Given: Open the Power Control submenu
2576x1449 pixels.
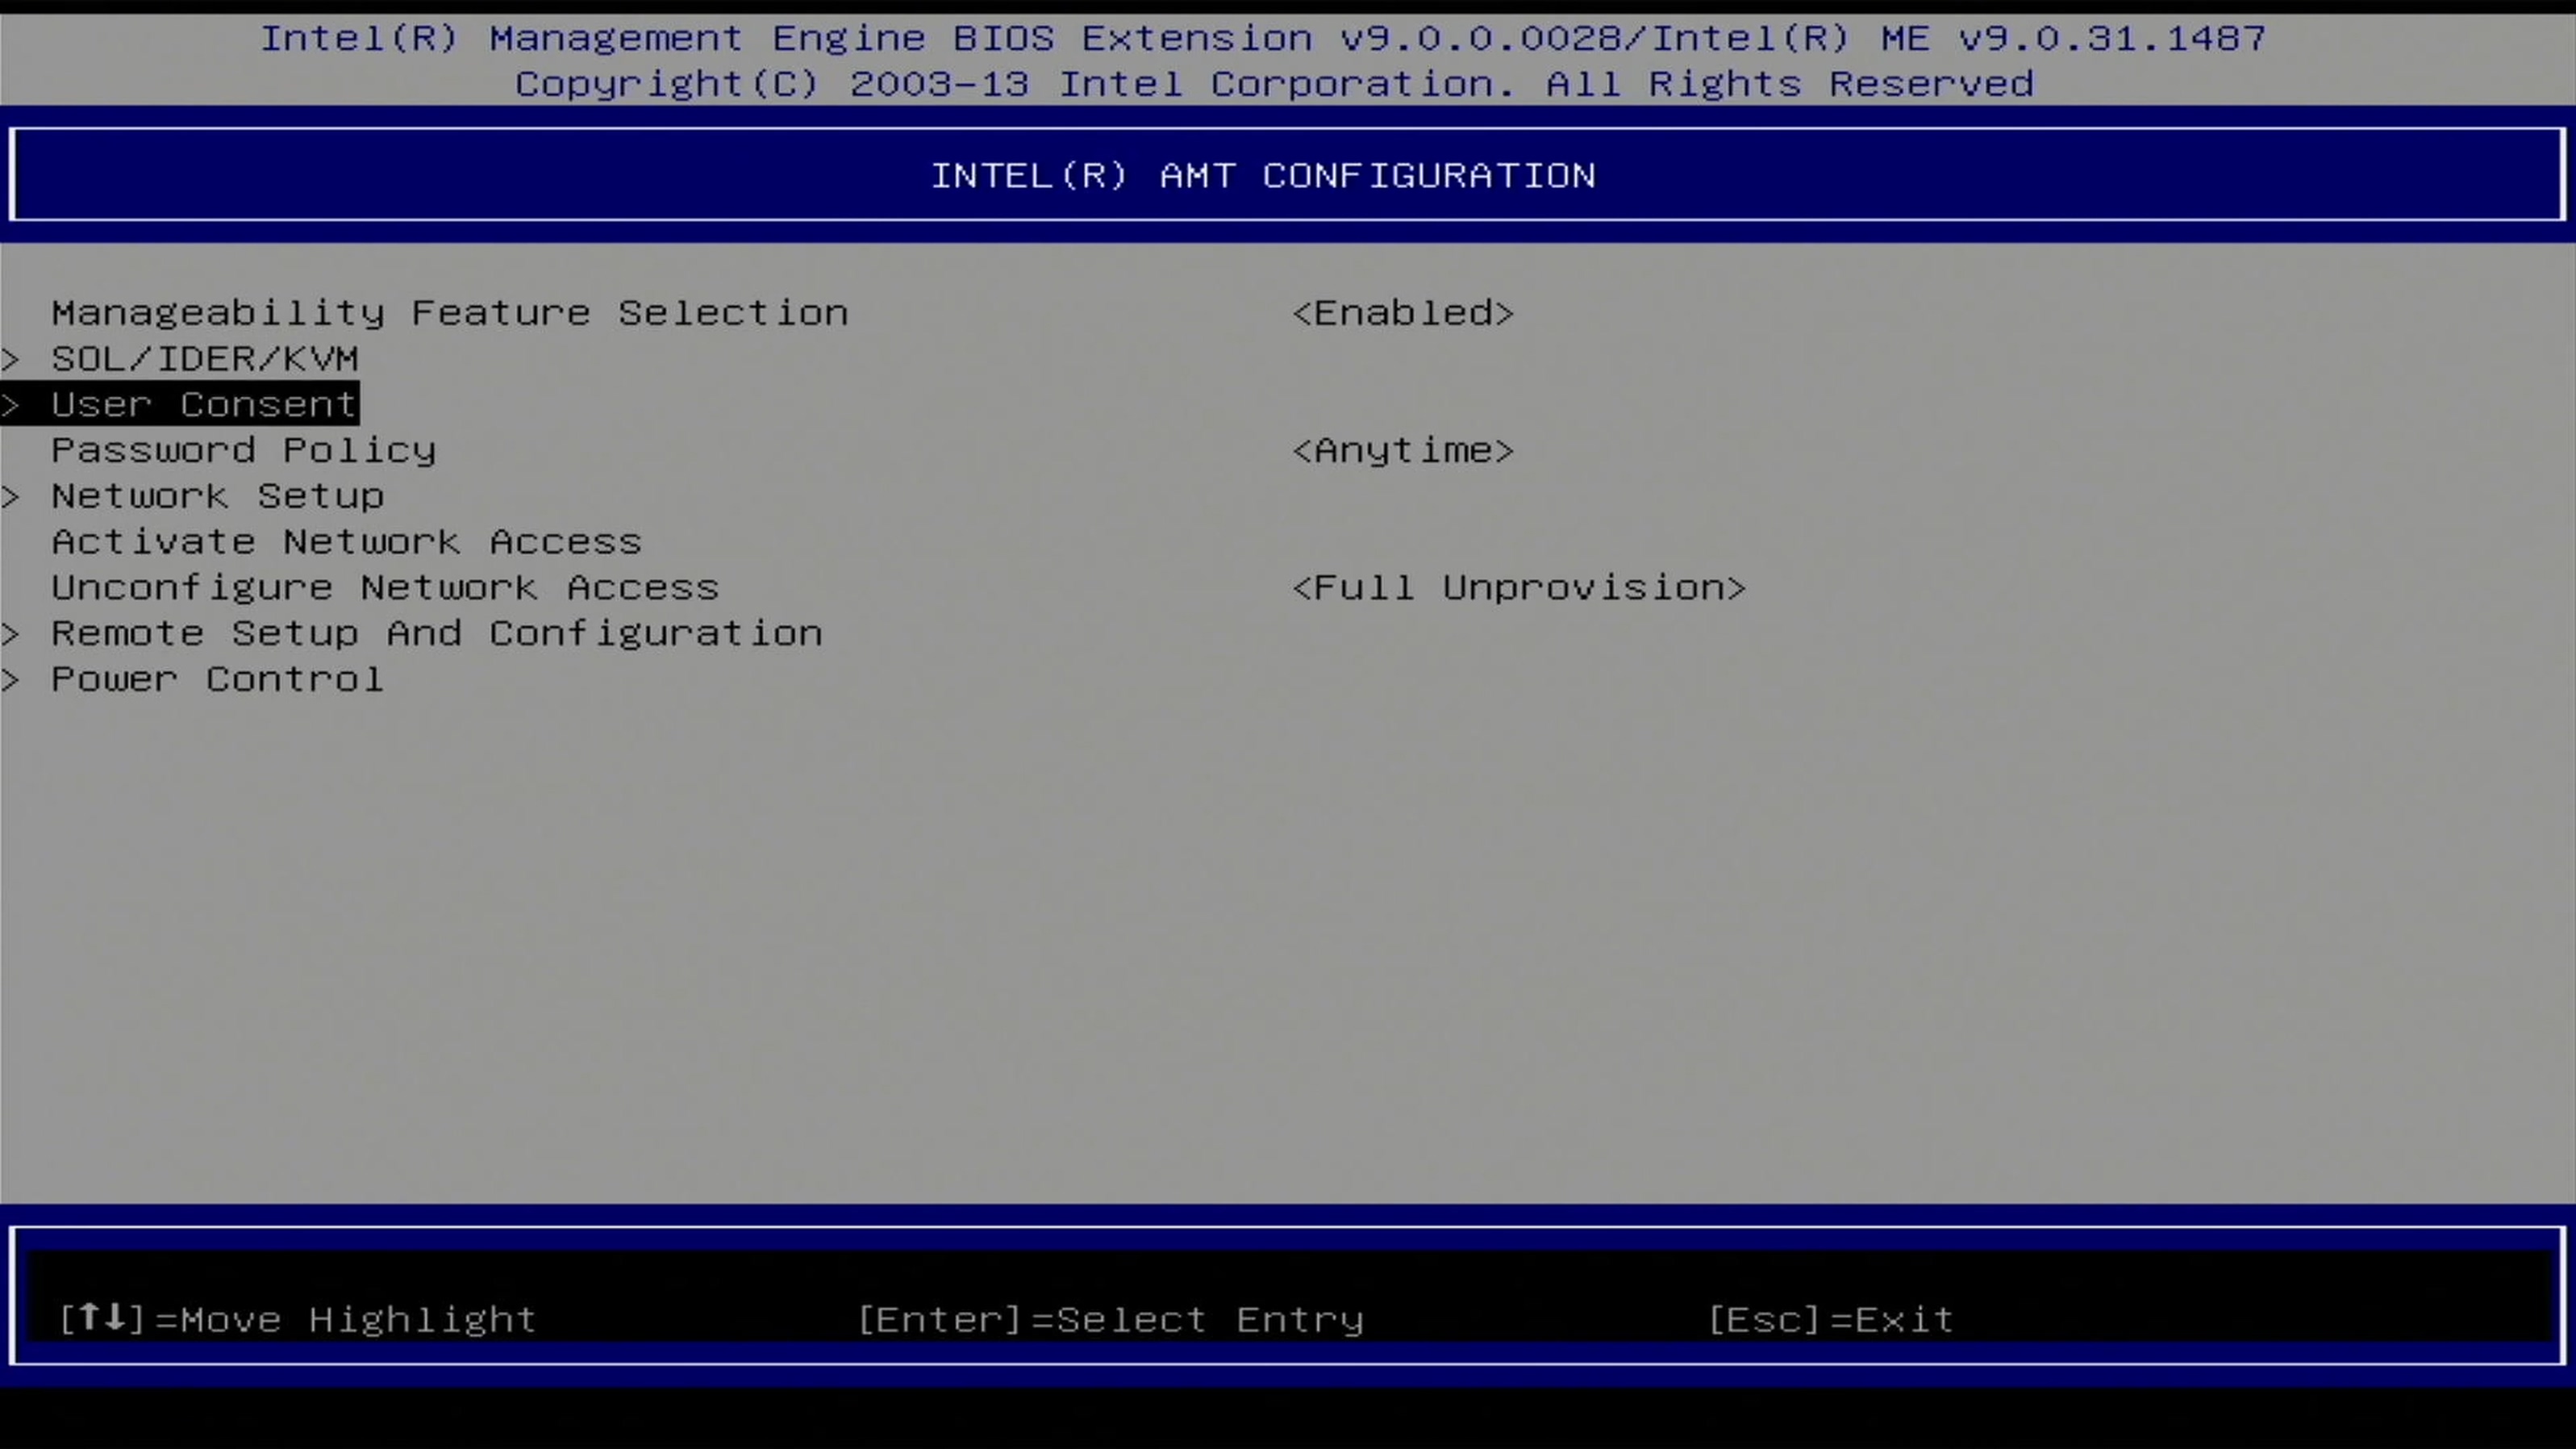Looking at the screenshot, I should [217, 679].
